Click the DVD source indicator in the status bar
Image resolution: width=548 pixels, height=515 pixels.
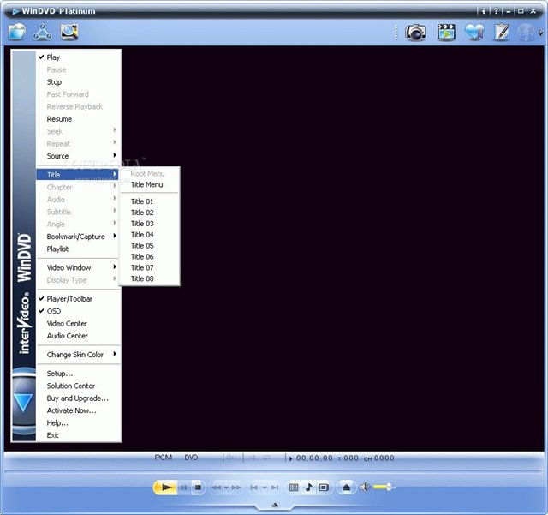(x=191, y=458)
